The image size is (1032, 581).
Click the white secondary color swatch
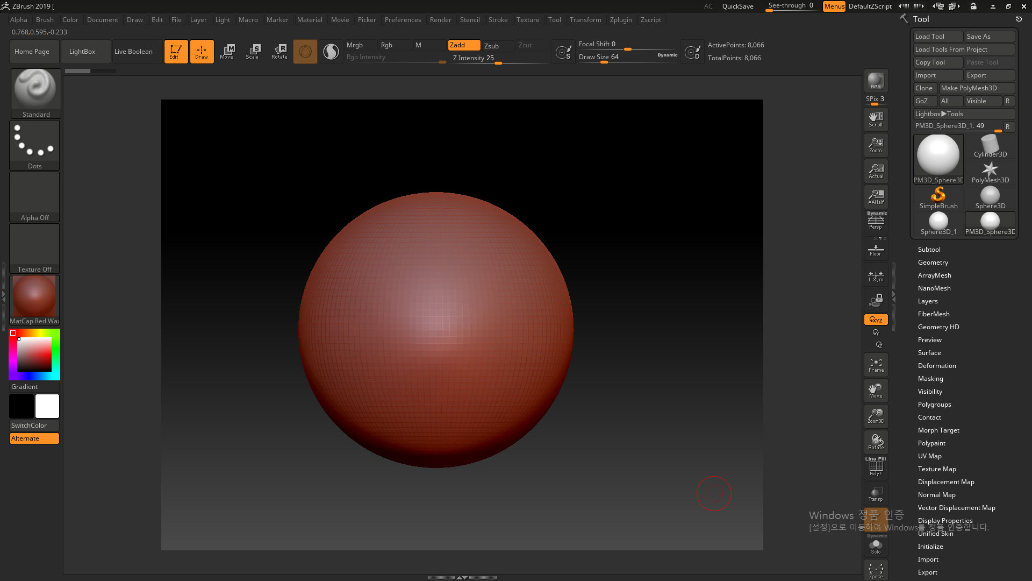click(47, 406)
